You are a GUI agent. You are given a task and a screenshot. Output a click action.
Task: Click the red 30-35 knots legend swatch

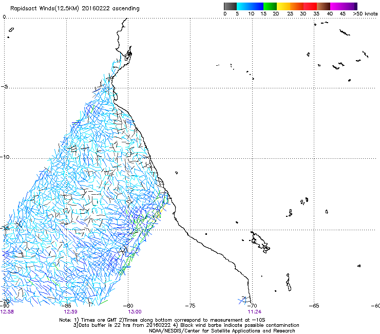[310, 6]
